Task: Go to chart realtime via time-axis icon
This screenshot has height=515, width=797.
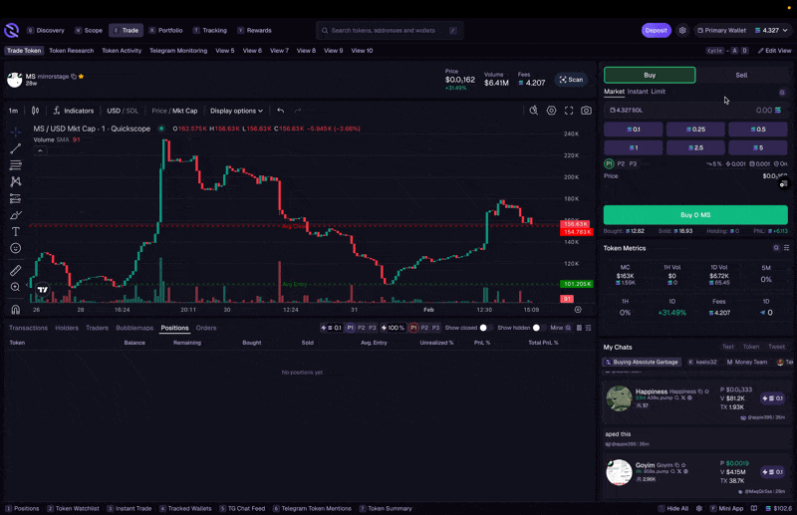Action: (578, 309)
